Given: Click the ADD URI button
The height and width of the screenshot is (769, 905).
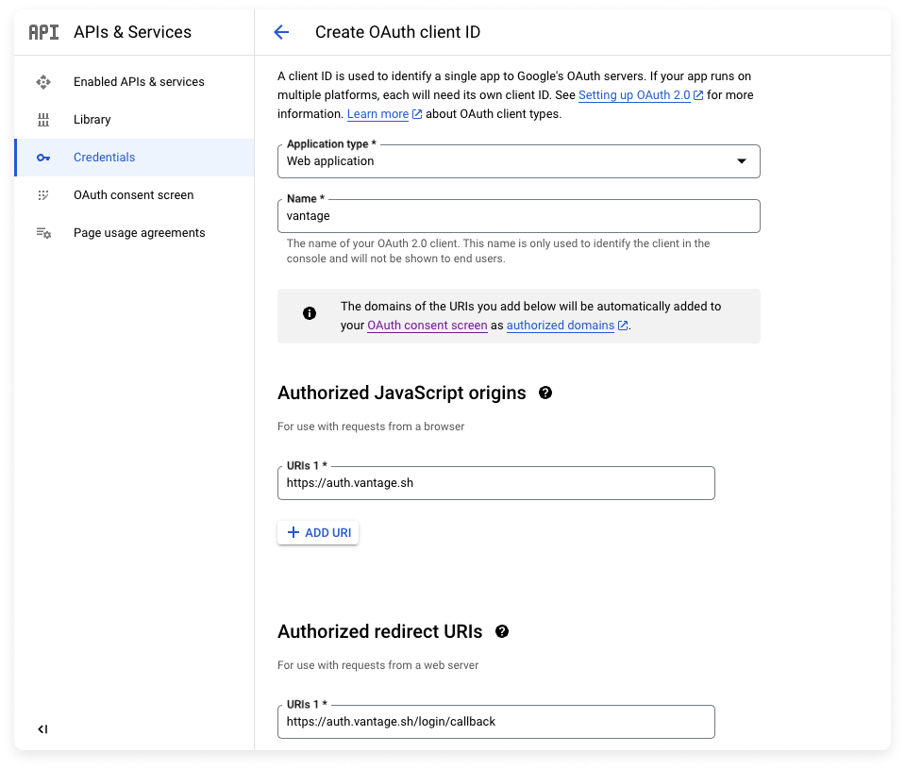Looking at the screenshot, I should [318, 532].
